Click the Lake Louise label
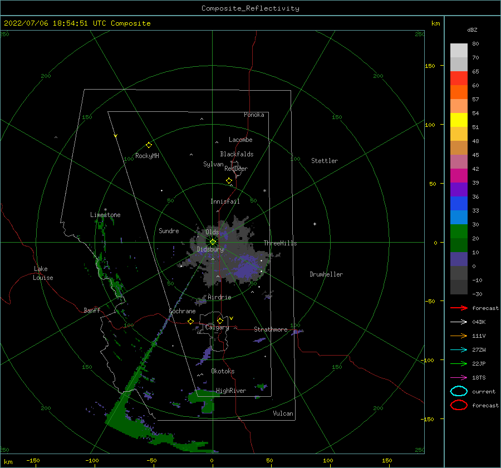Screen dimensions: 501x468 pos(43,273)
